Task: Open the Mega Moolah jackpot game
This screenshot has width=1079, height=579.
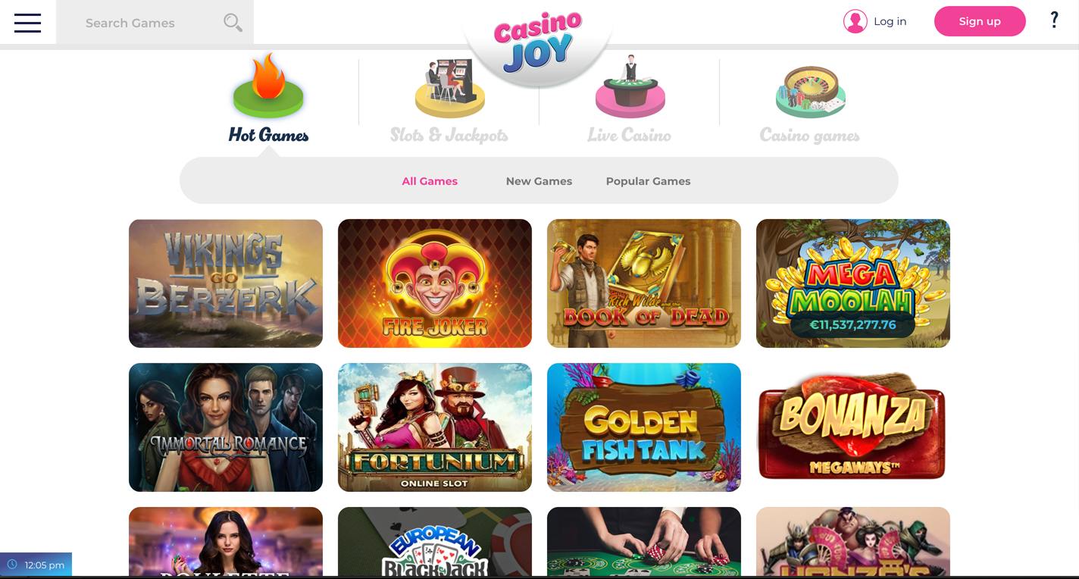Action: coord(853,283)
